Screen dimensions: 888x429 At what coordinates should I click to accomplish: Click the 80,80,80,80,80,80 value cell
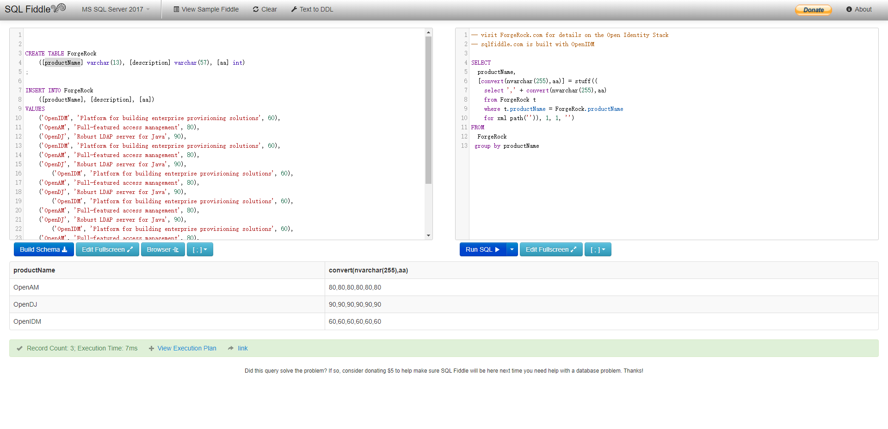click(x=601, y=287)
